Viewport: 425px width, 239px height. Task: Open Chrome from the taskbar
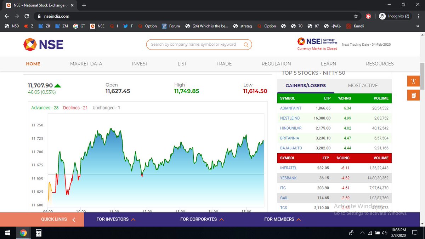point(23,233)
